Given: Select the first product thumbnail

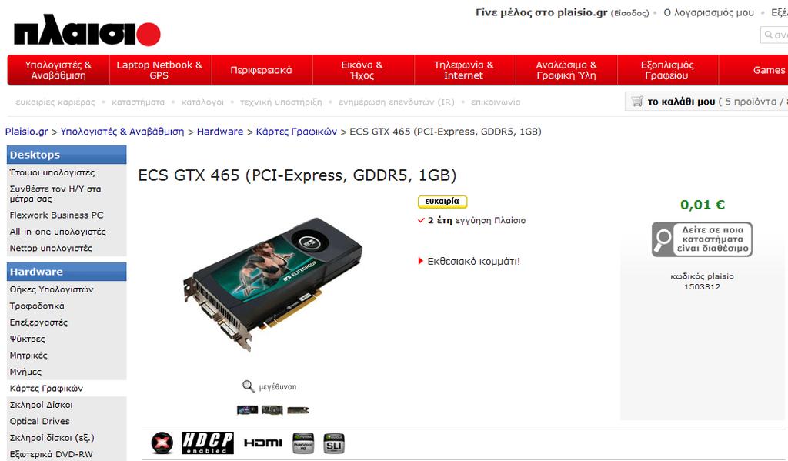Looking at the screenshot, I should (247, 410).
